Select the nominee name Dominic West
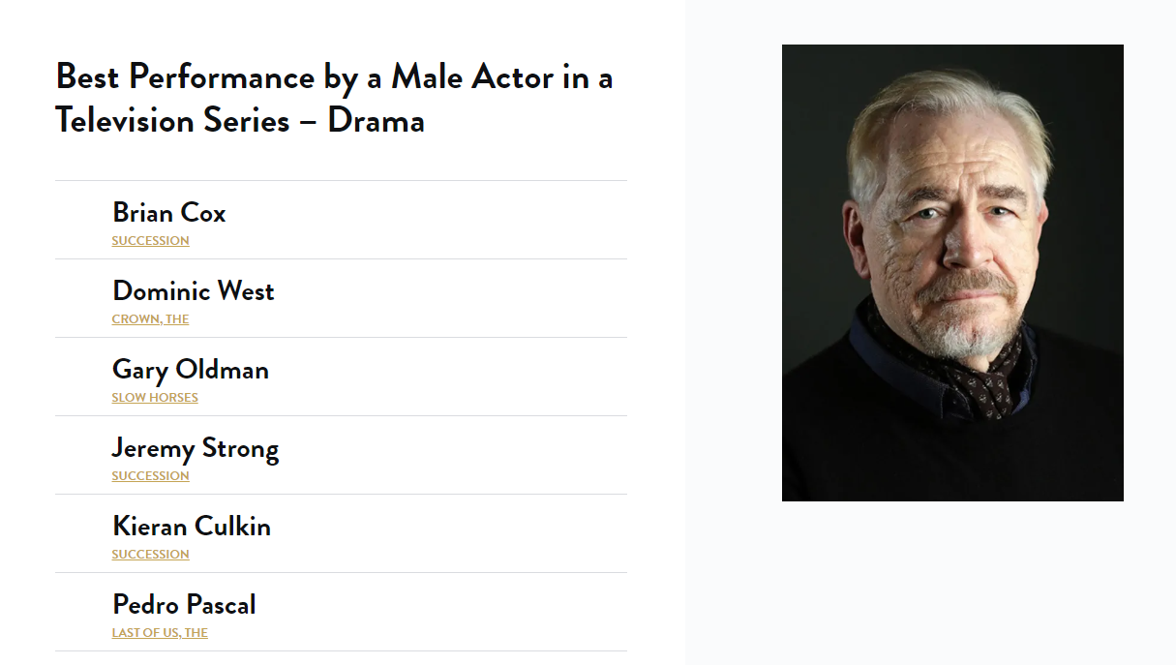Viewport: 1176px width, 665px height. pos(194,290)
